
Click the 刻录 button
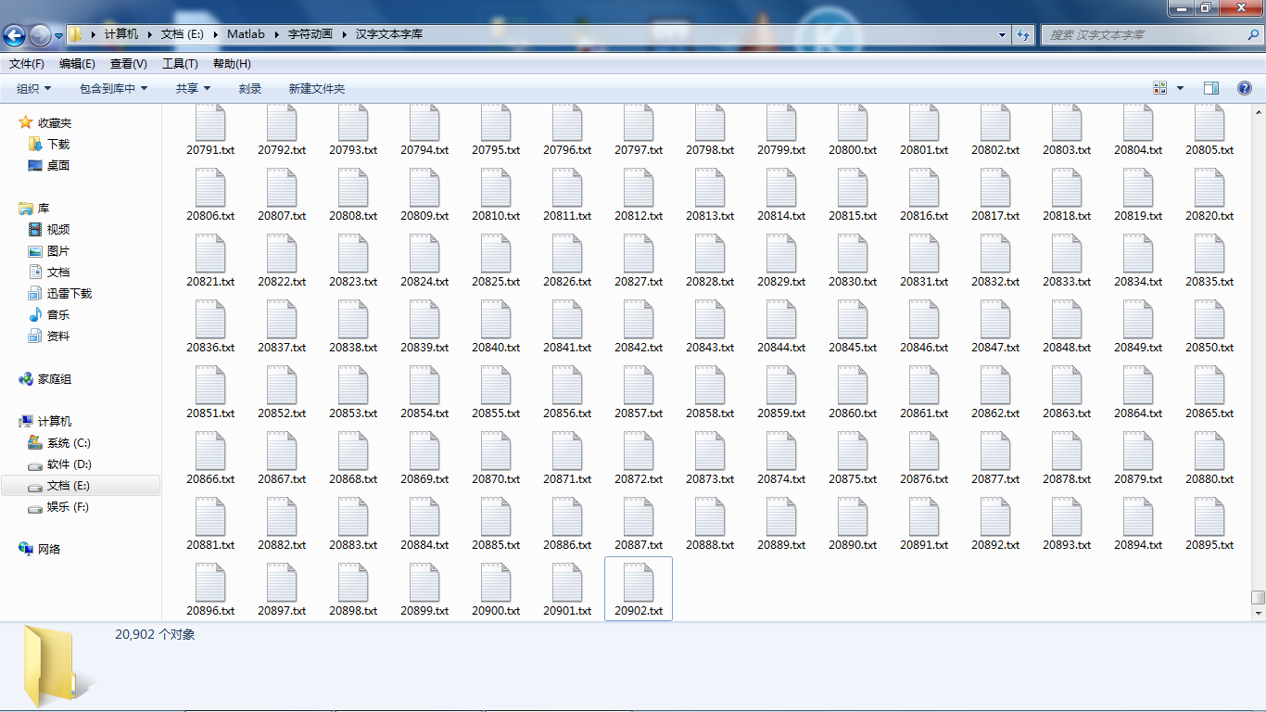point(250,89)
